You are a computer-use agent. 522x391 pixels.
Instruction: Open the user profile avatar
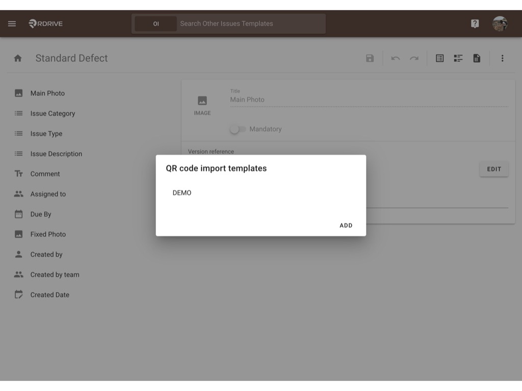pyautogui.click(x=500, y=23)
